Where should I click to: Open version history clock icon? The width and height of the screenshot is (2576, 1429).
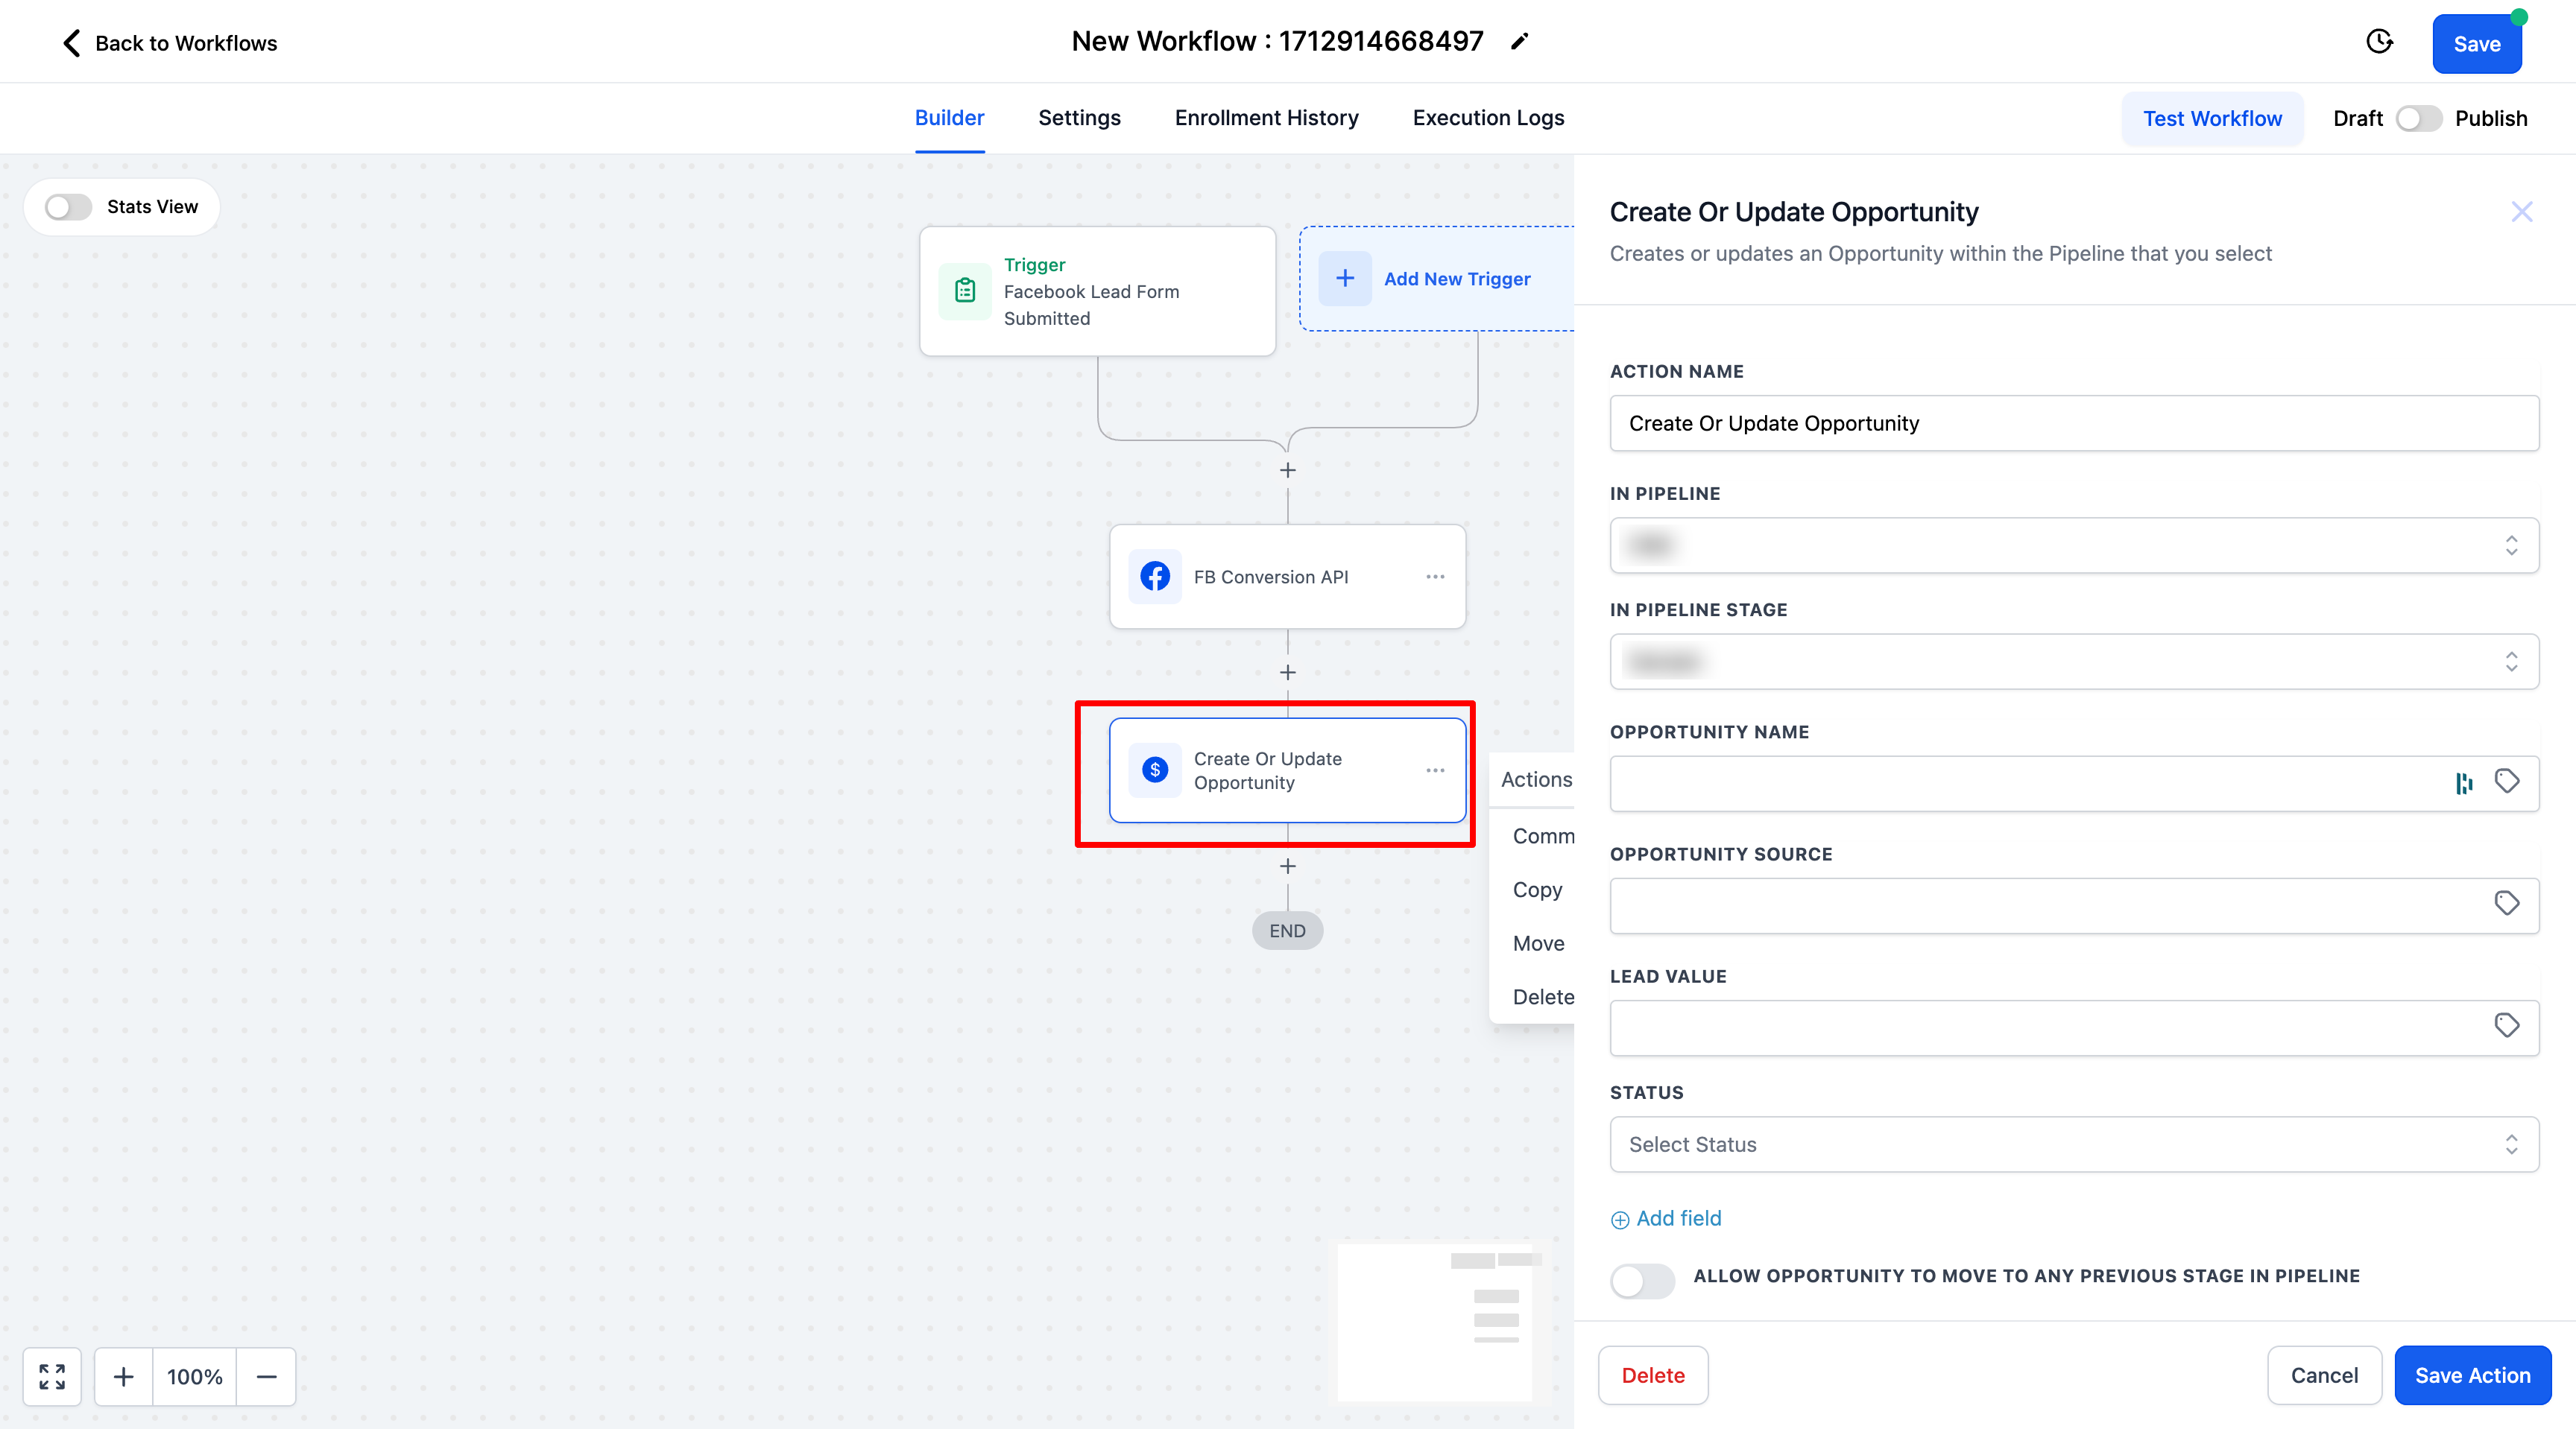pyautogui.click(x=2379, y=42)
